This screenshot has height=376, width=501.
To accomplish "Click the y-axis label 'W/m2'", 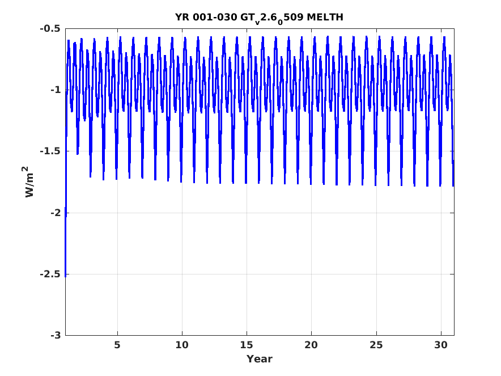I will (x=29, y=182).
